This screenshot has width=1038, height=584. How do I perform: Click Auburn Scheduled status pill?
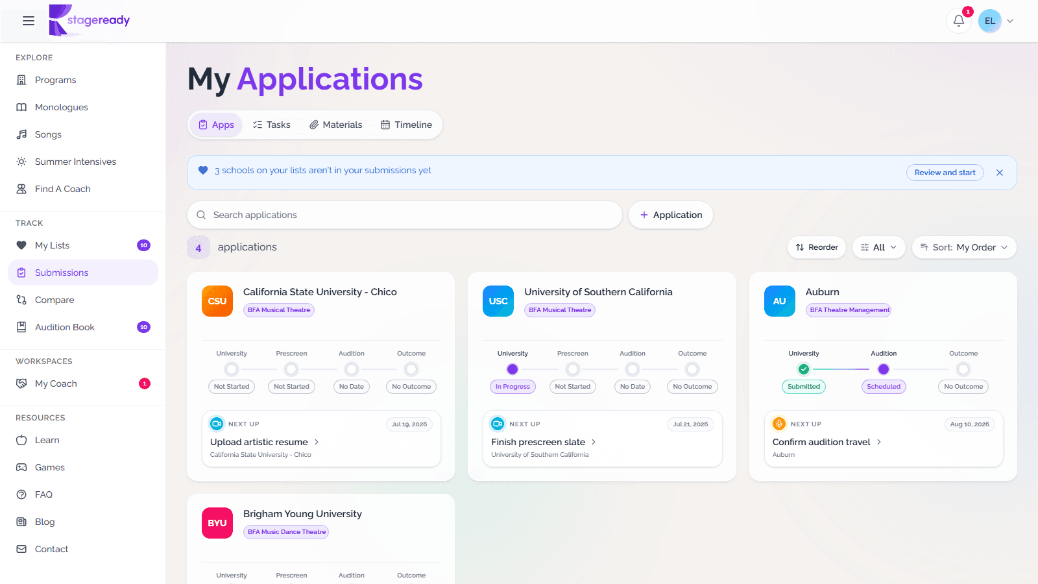click(x=884, y=387)
